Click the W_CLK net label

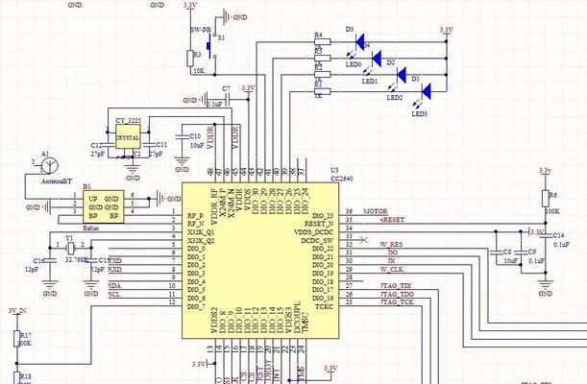tap(392, 269)
